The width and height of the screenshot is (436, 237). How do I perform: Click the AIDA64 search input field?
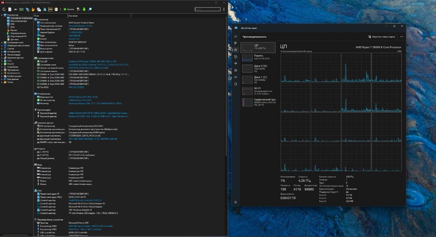pyautogui.click(x=208, y=9)
